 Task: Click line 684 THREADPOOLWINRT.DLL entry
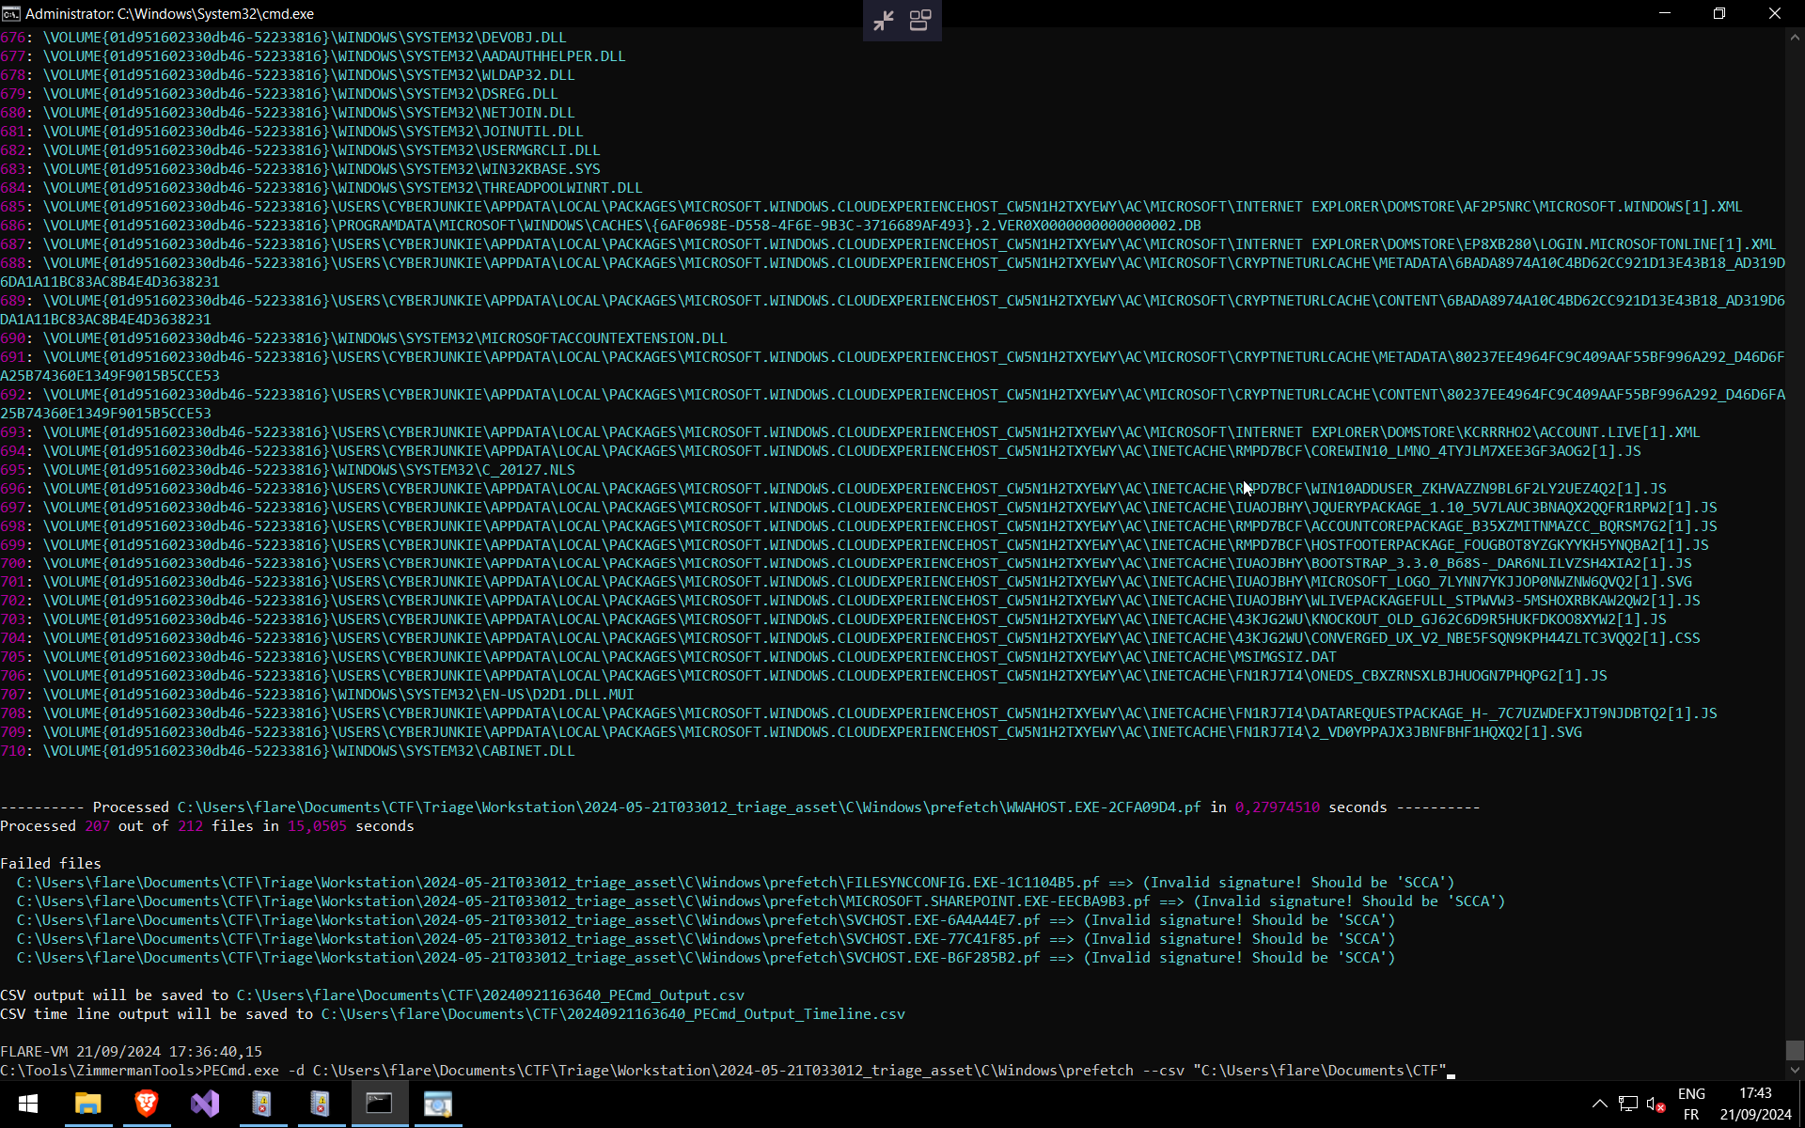(322, 188)
